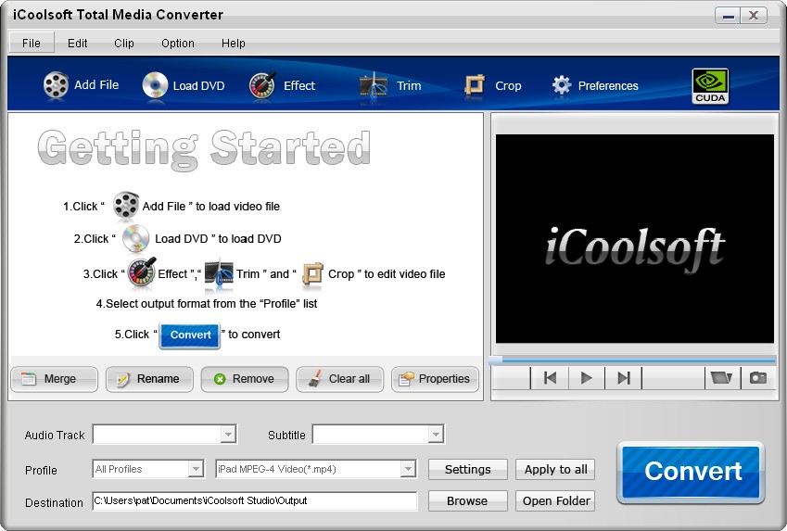Viewport: 787px width, 531px height.
Task: Click the Rename button
Action: coord(149,379)
